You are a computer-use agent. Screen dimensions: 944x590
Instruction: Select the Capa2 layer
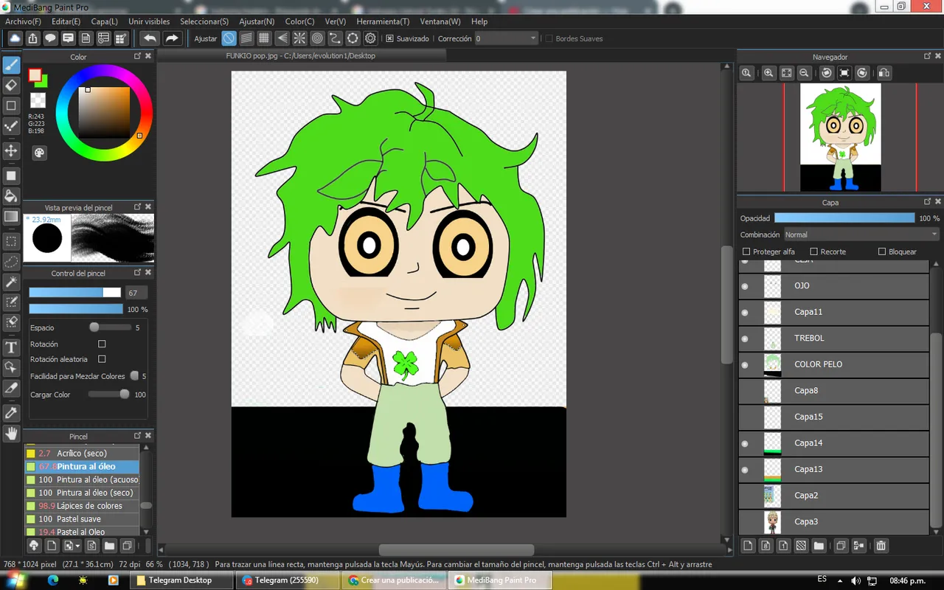pos(833,496)
